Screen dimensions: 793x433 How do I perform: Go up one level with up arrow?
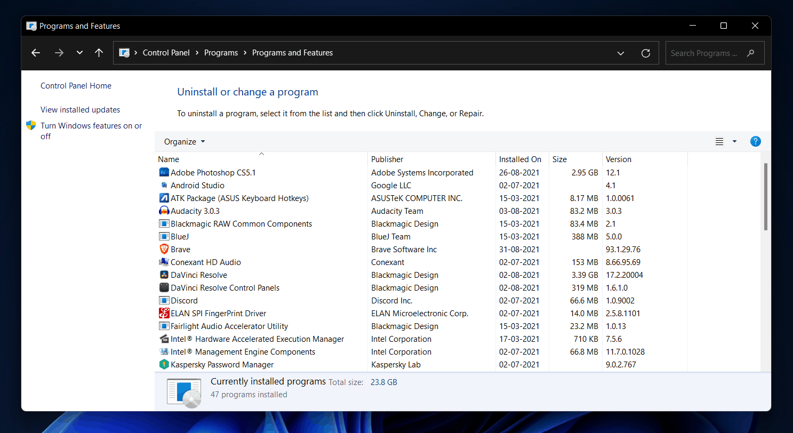click(x=99, y=53)
